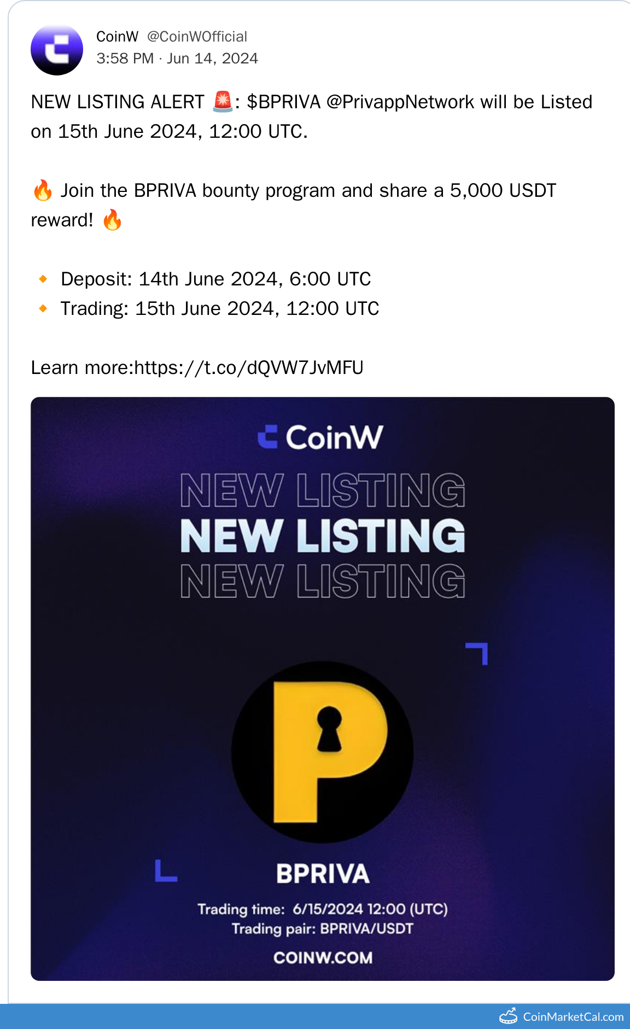
Task: Click the BPRIVA label under the coin
Action: click(x=323, y=874)
